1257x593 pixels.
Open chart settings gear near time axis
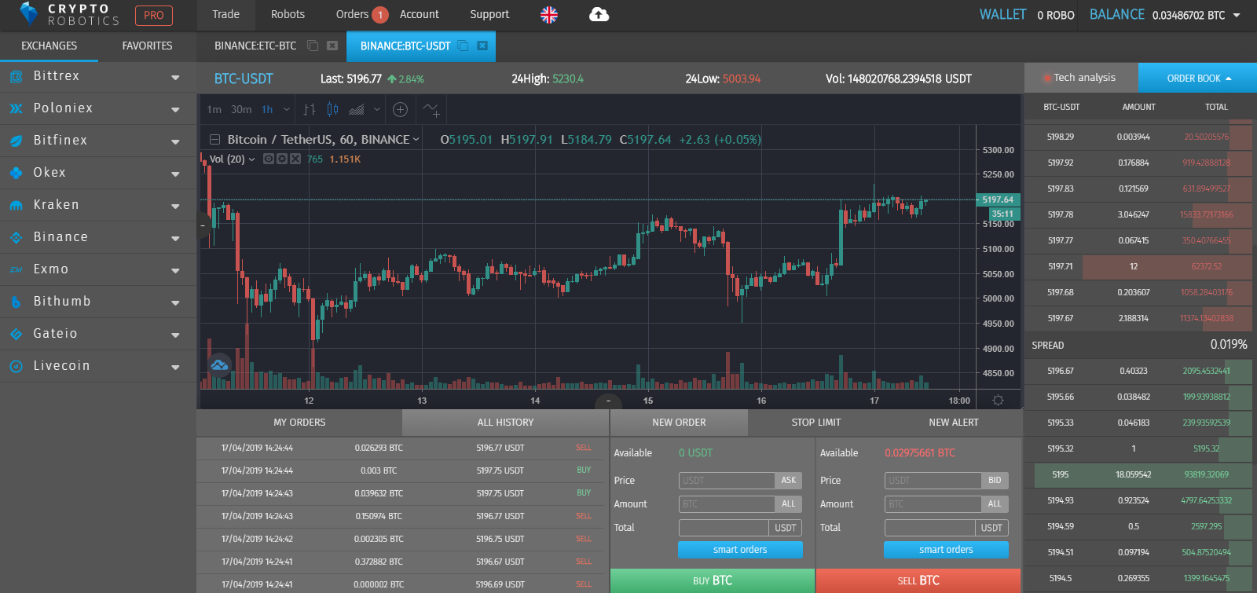pos(998,400)
